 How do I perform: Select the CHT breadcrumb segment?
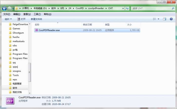coord(110,8)
